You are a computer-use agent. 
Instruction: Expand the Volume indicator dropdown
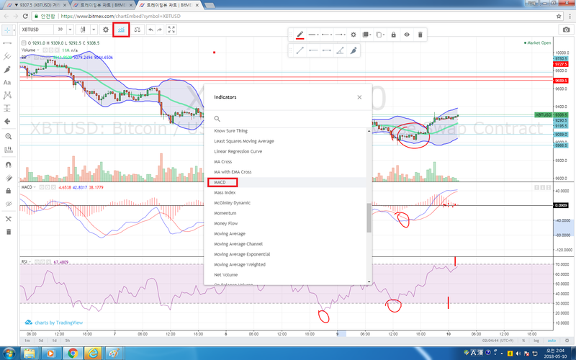(38, 50)
